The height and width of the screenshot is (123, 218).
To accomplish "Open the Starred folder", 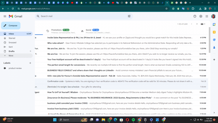I will (x=12, y=38).
